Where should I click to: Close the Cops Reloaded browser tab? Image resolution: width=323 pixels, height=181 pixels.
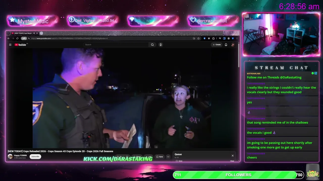click(37, 33)
